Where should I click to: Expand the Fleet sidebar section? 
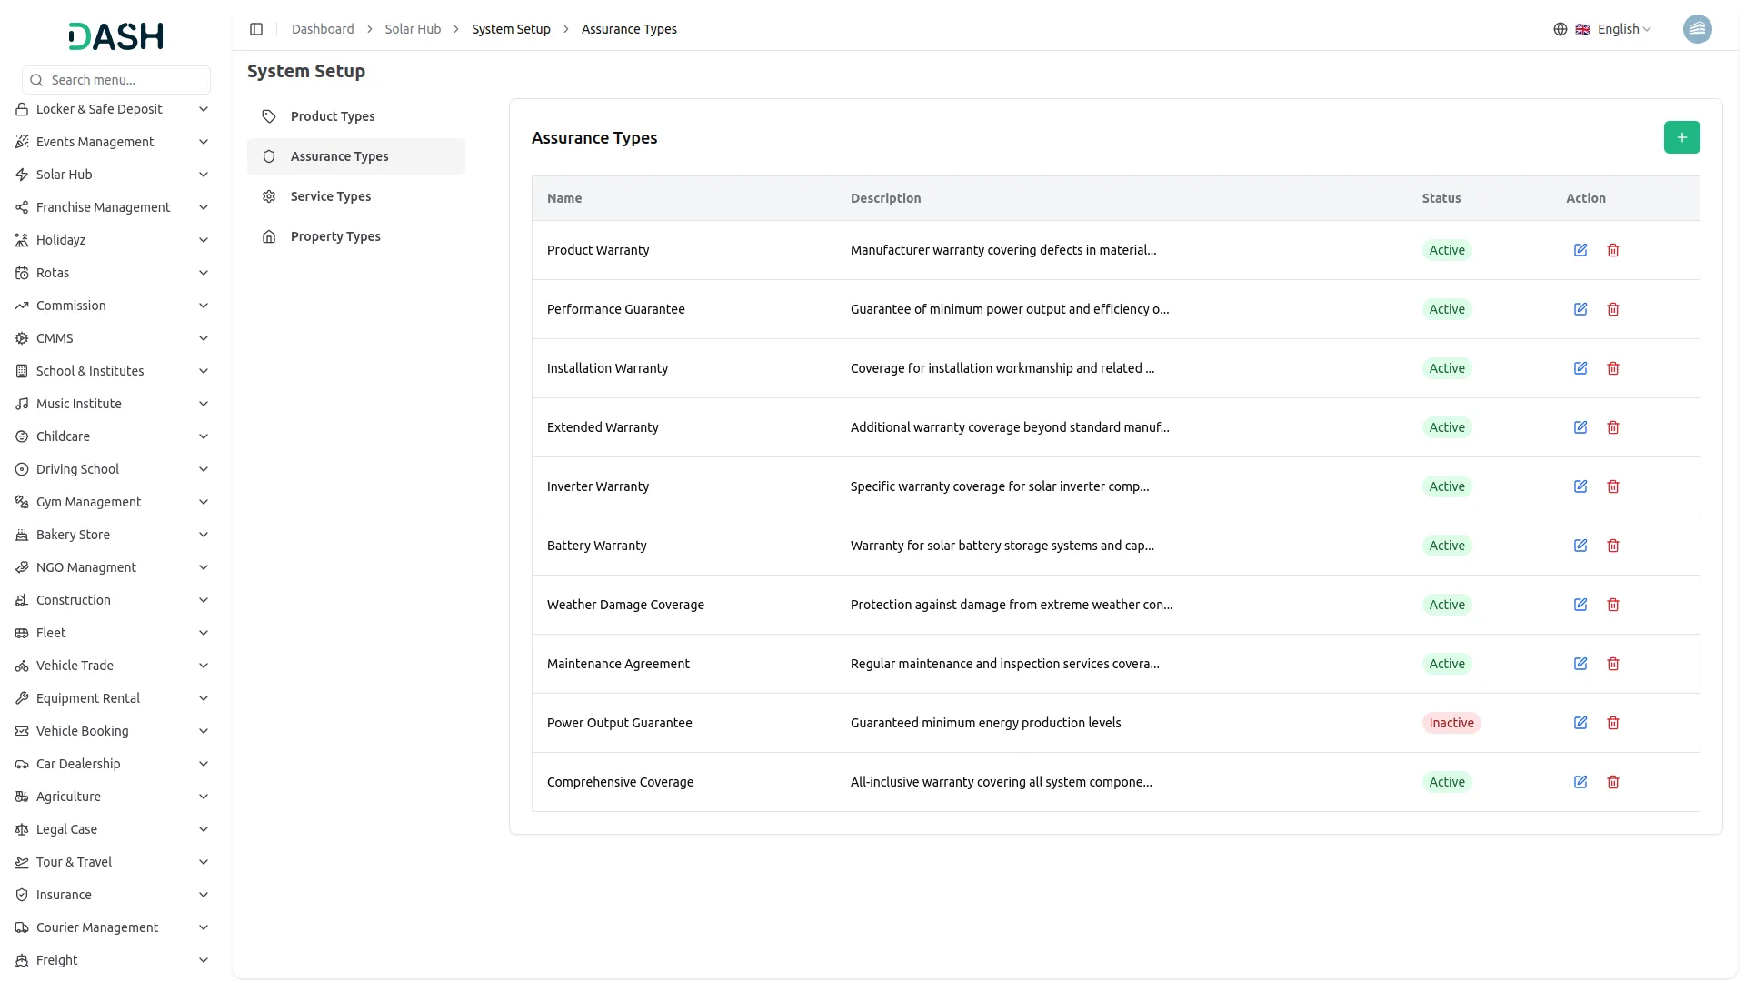(x=113, y=633)
